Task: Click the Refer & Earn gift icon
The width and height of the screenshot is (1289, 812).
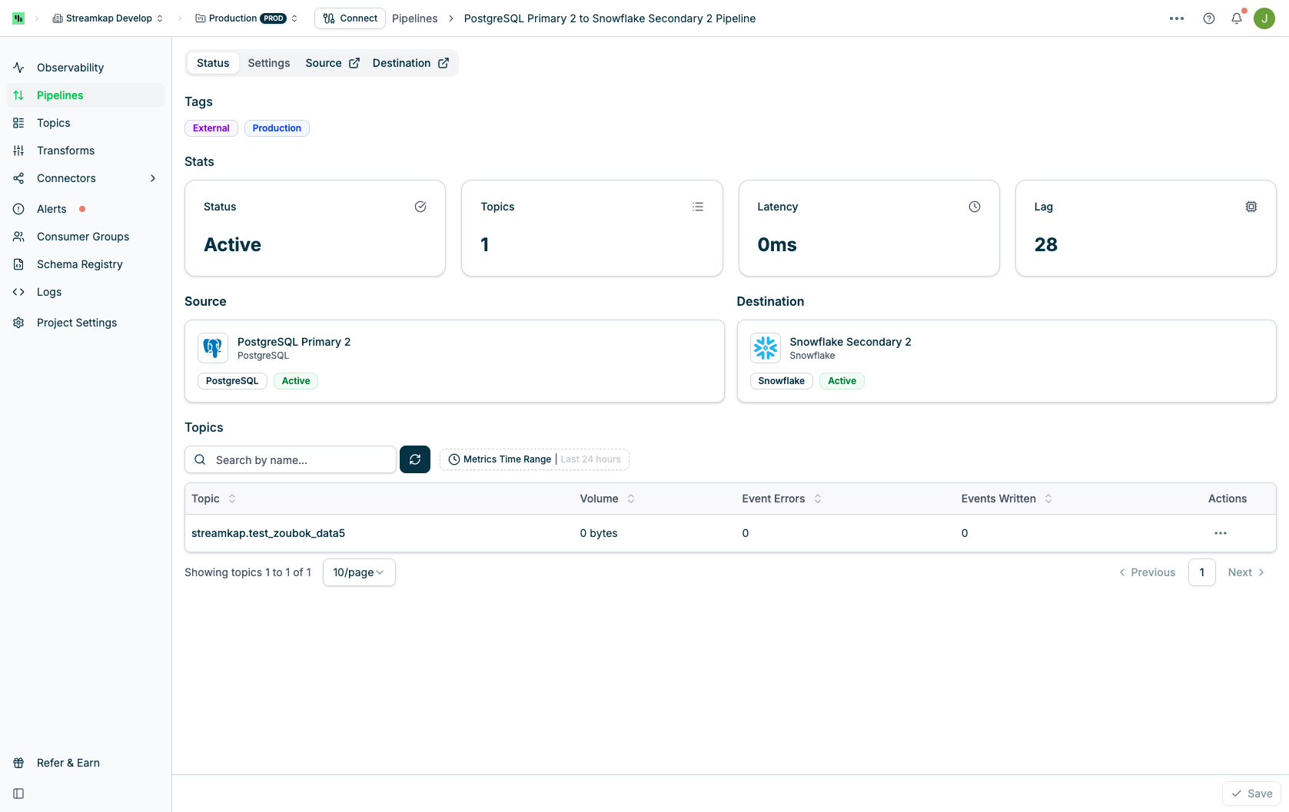Action: 18,763
